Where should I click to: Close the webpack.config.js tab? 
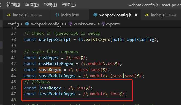(136, 15)
